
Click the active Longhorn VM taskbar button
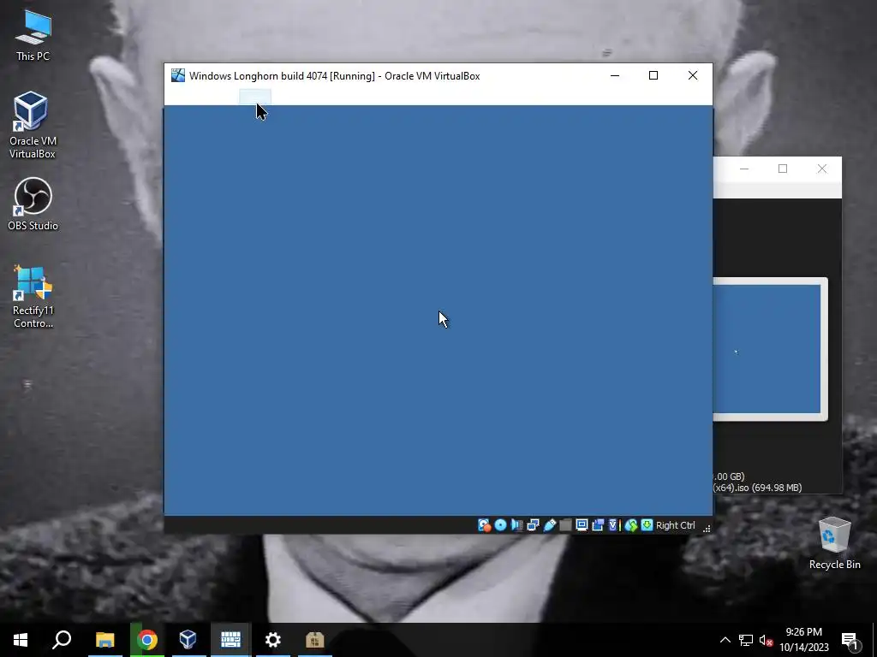pyautogui.click(x=230, y=640)
